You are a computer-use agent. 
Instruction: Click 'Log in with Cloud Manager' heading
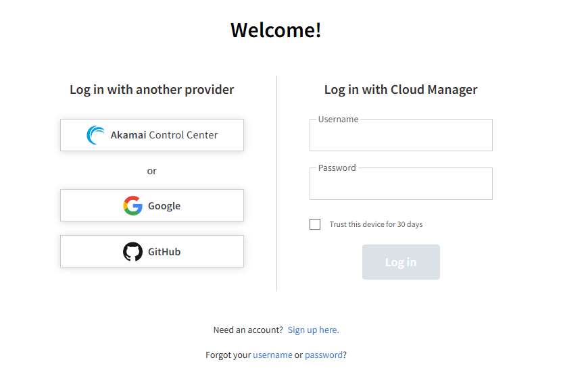pos(401,90)
